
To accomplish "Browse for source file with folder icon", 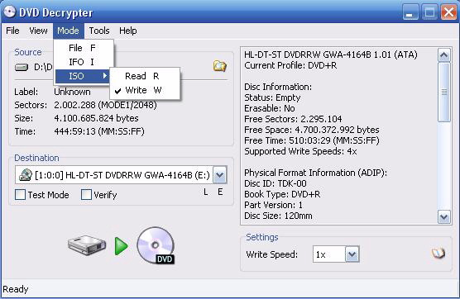I will 220,66.
